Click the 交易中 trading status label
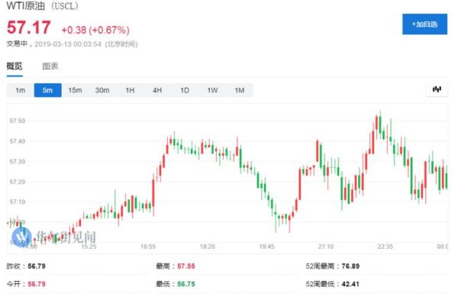 tap(17, 44)
